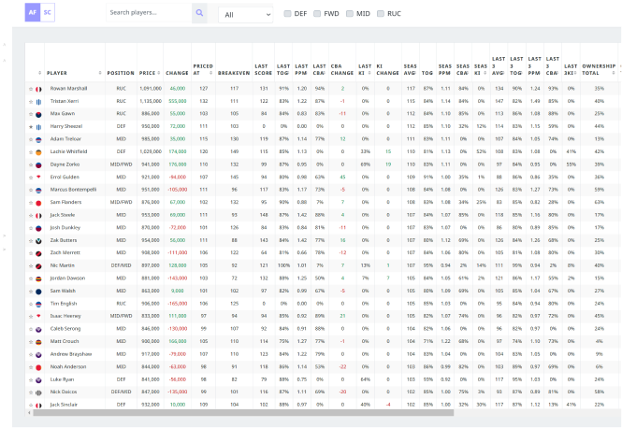
Task: Click Tristan Xerri's team logo
Action: tap(38, 100)
